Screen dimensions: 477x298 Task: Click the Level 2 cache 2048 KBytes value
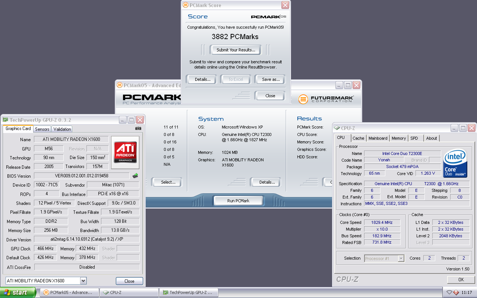click(451, 236)
